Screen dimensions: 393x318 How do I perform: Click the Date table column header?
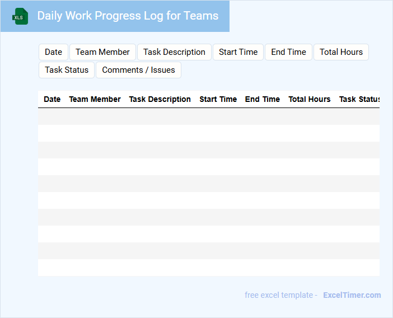coord(52,99)
